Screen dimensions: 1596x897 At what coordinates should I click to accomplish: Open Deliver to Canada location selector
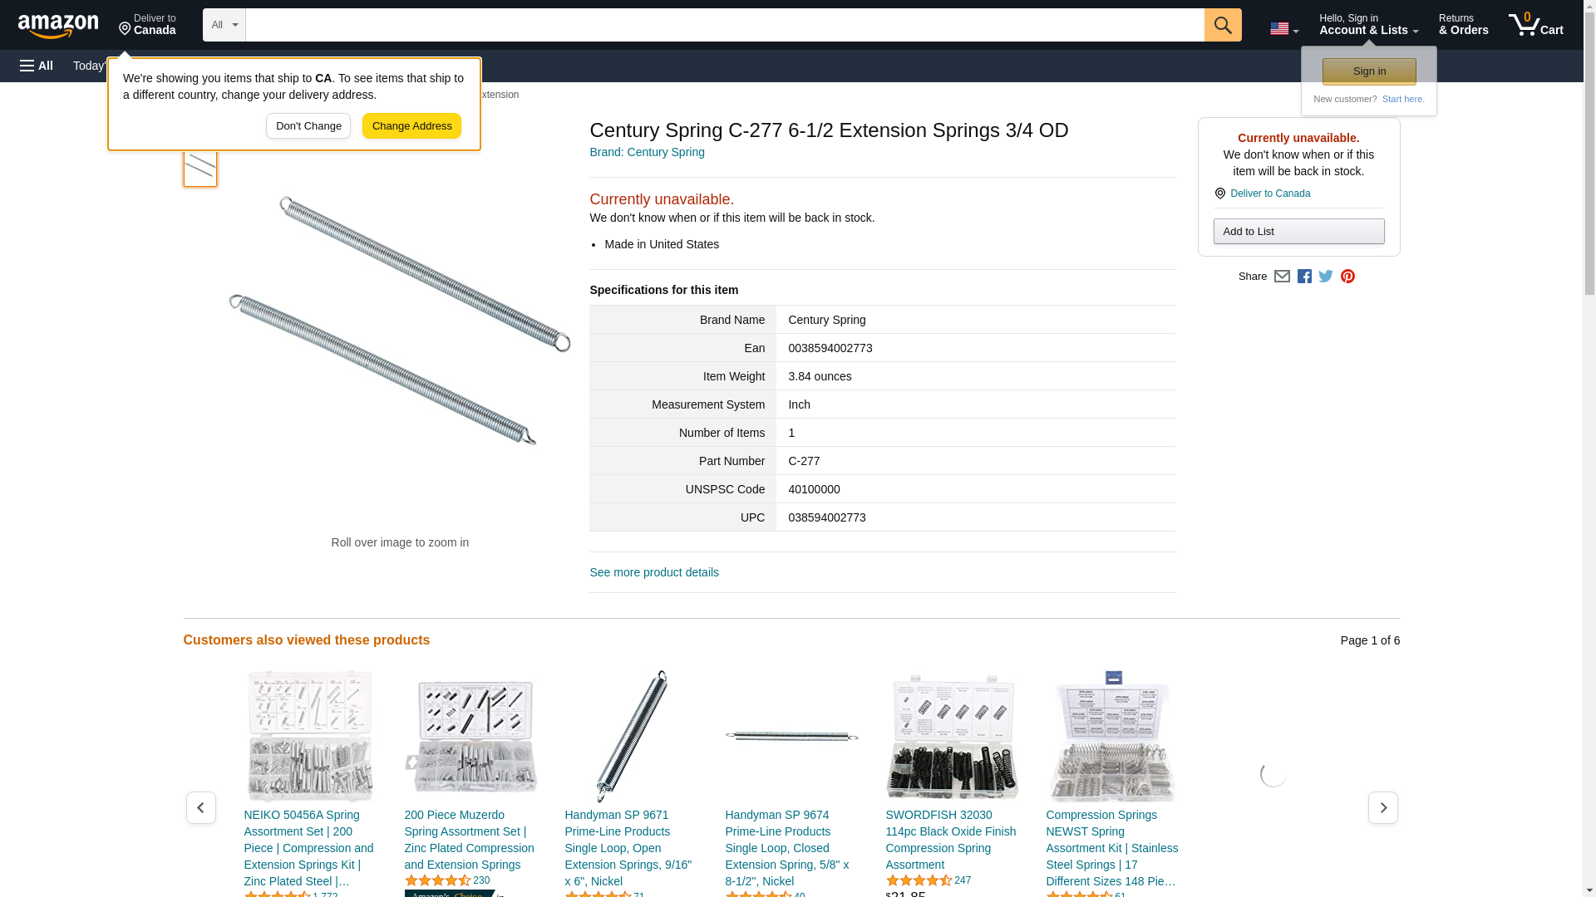pyautogui.click(x=147, y=25)
